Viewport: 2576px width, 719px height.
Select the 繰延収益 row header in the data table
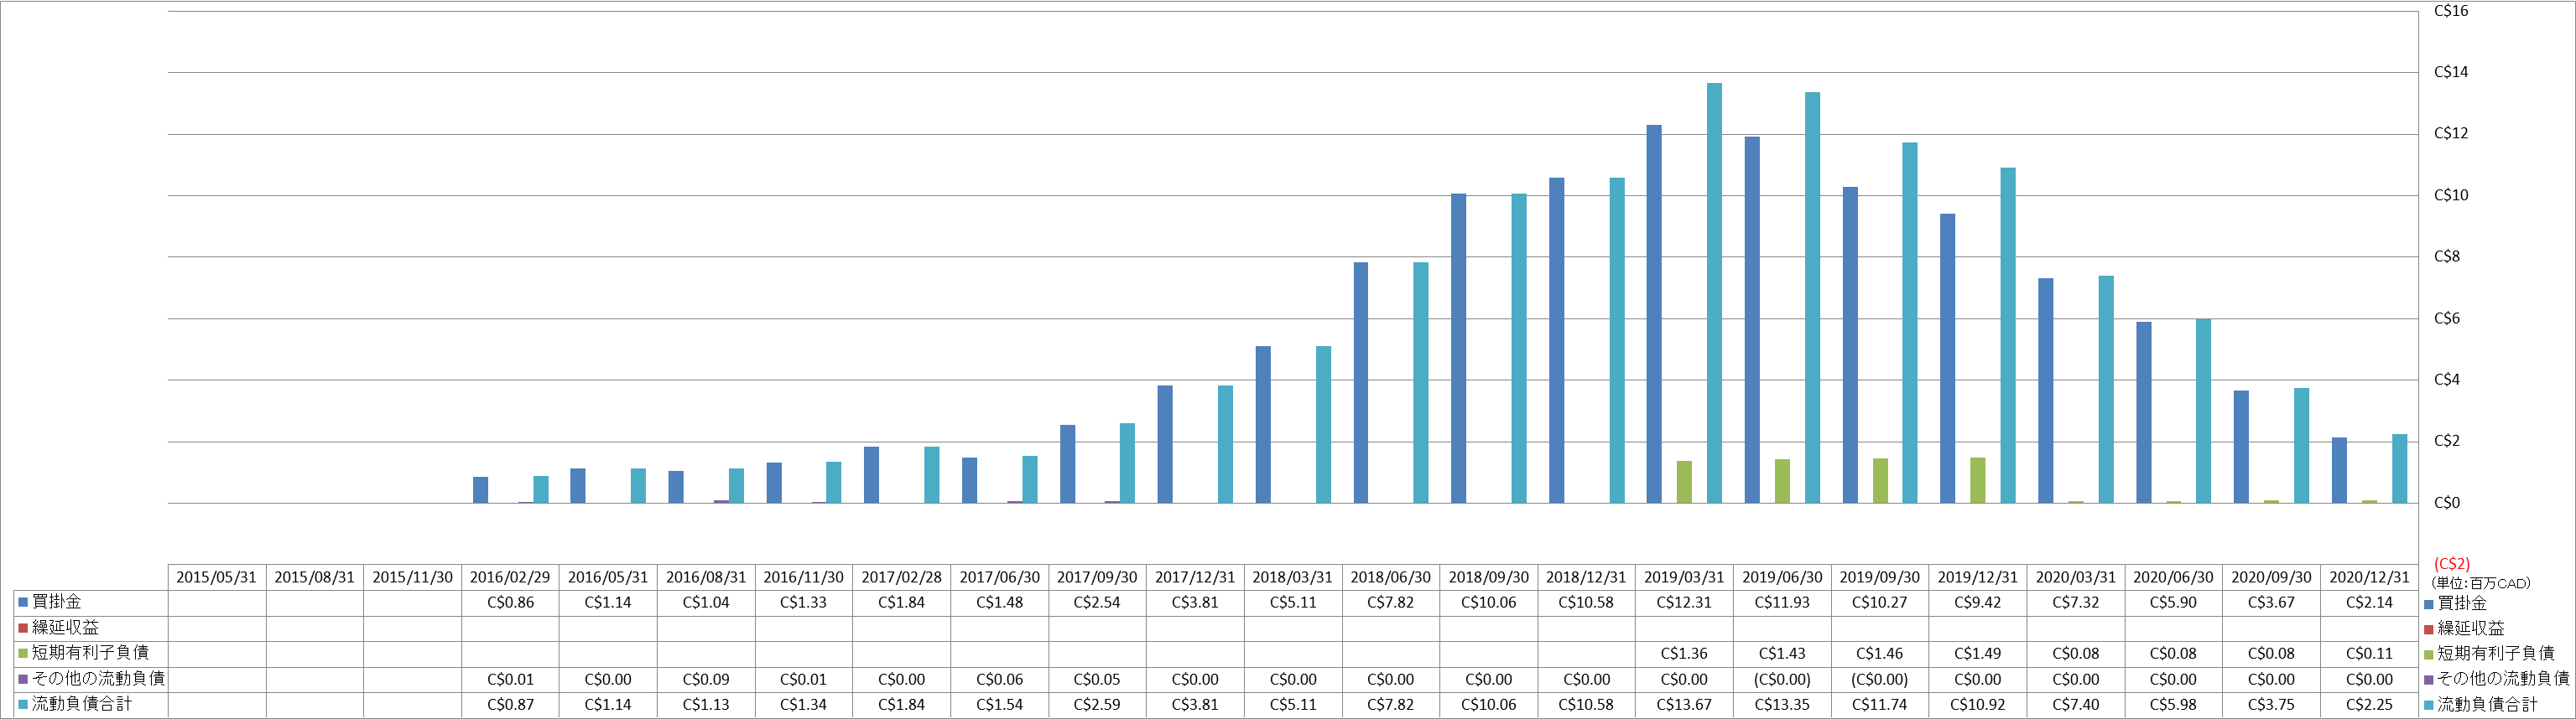point(91,628)
